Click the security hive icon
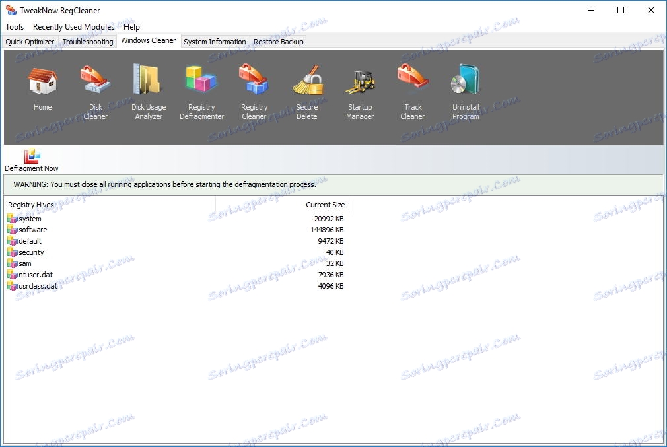 point(13,252)
